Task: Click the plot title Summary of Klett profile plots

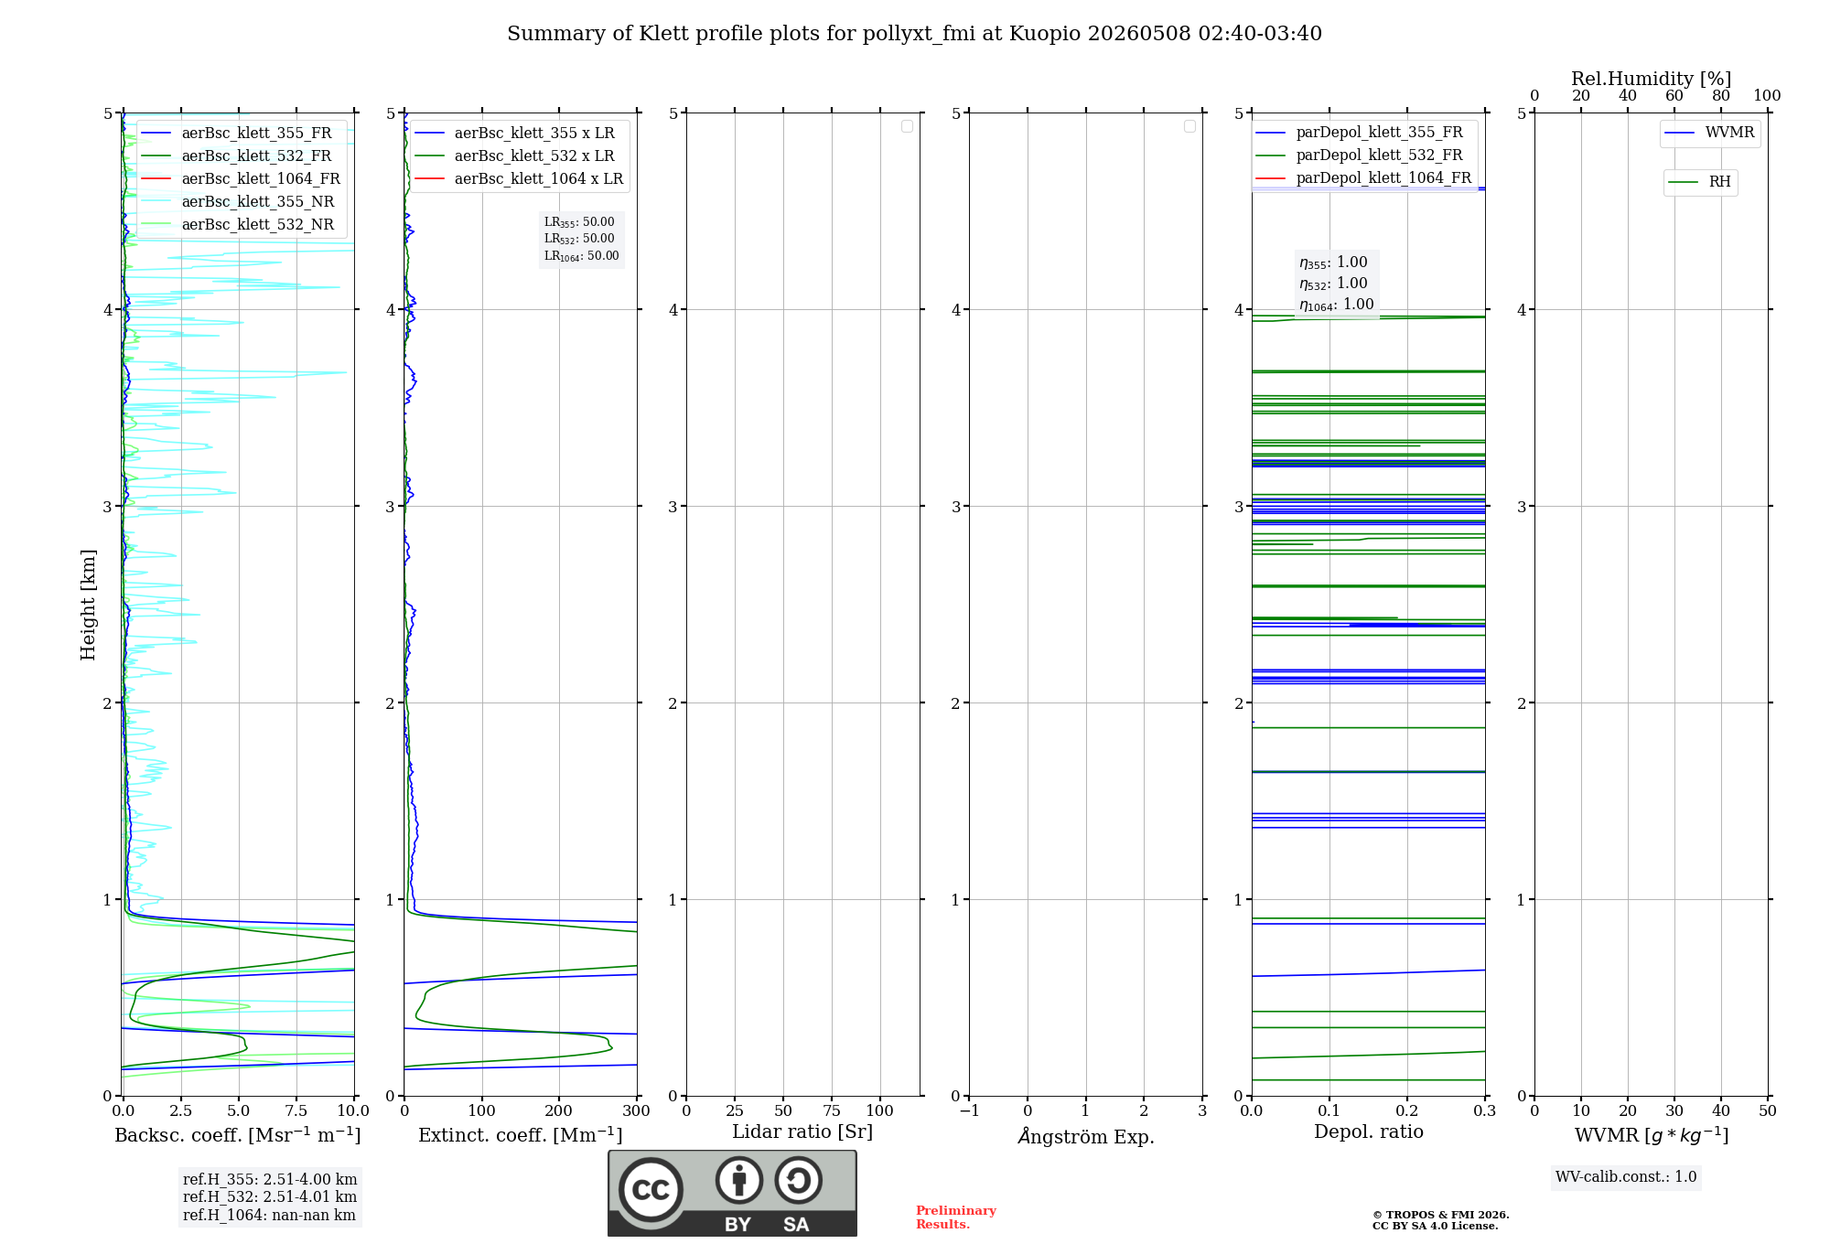Action: point(914,34)
